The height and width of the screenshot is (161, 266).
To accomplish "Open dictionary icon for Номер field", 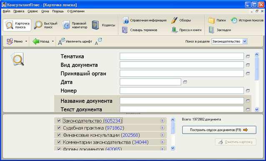I will tap(248, 90).
